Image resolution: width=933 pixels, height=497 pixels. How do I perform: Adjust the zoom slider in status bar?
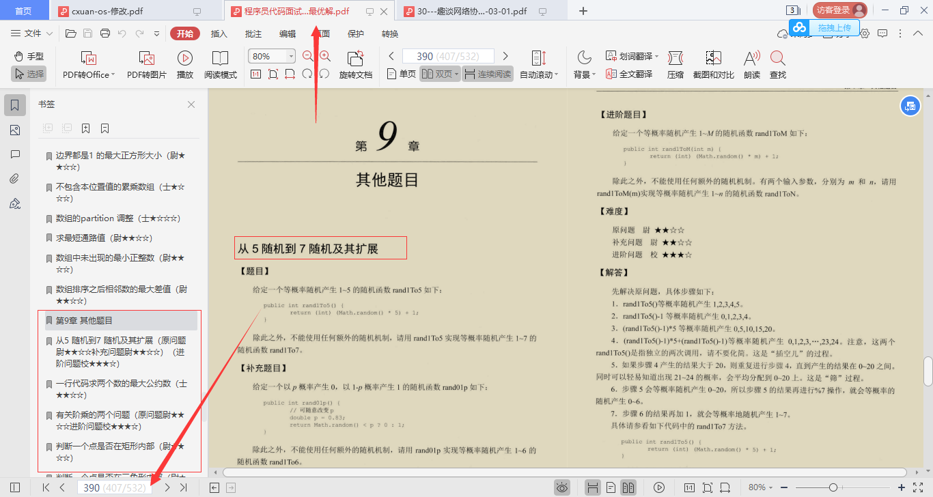(x=833, y=487)
